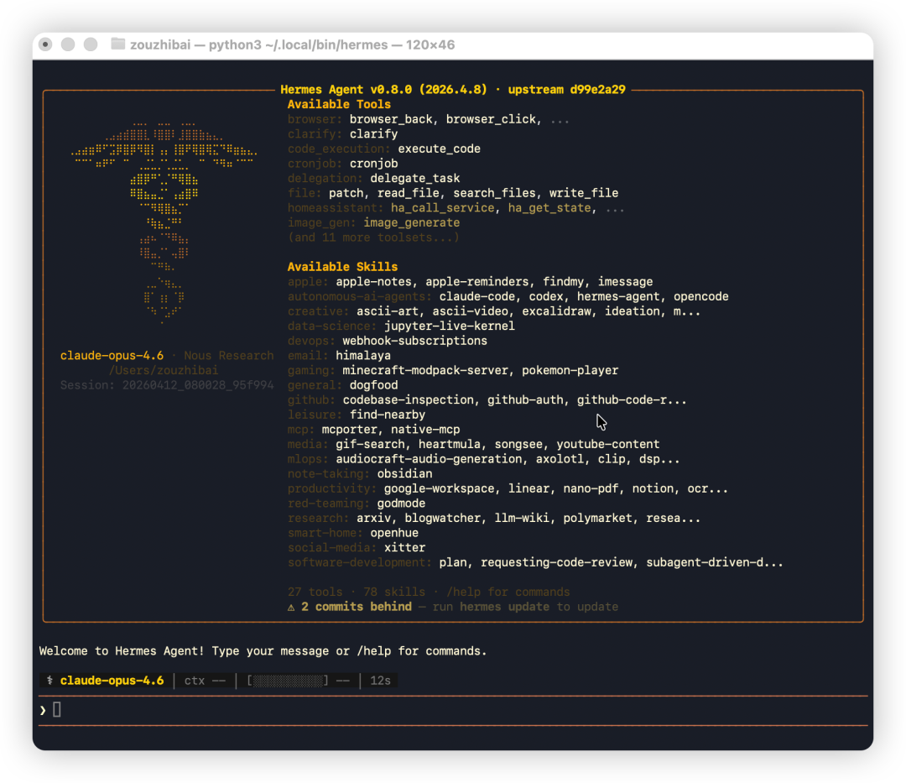
Task: Click 'jupyter-live-kernel' skill
Action: click(x=450, y=326)
